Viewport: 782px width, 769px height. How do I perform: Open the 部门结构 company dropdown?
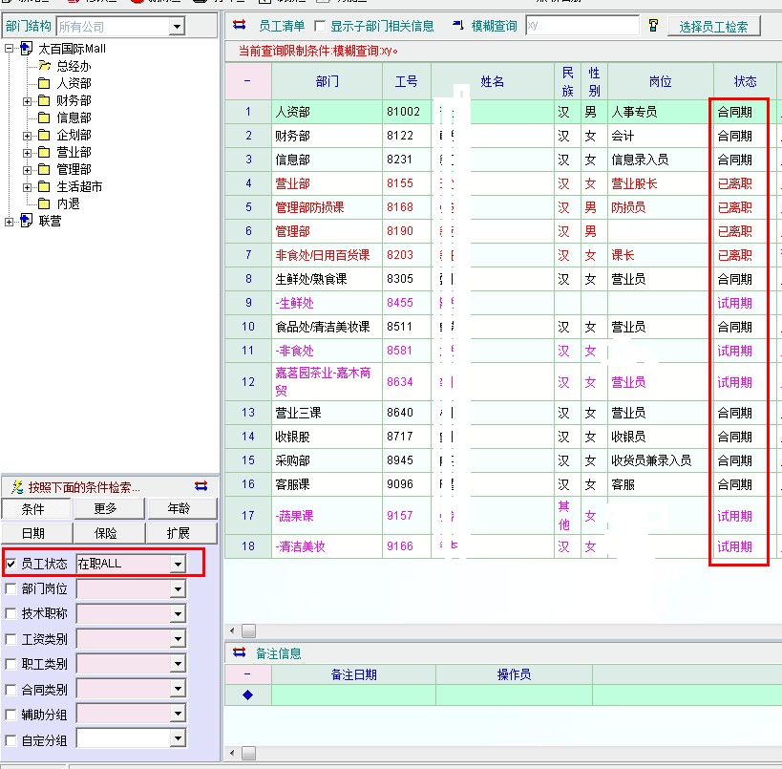[x=176, y=27]
